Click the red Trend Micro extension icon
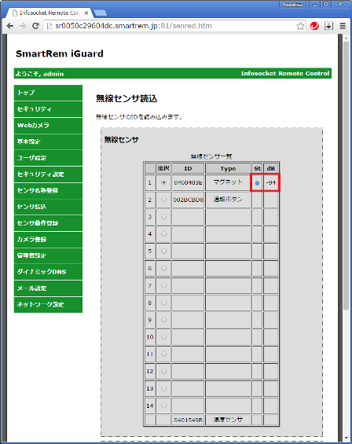352x444 pixels. click(314, 26)
